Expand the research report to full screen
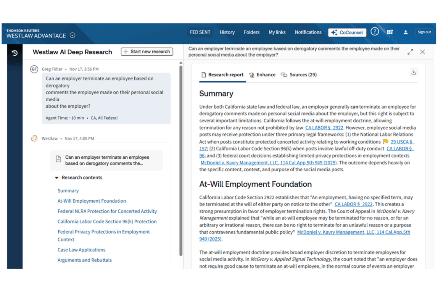 tap(410, 52)
